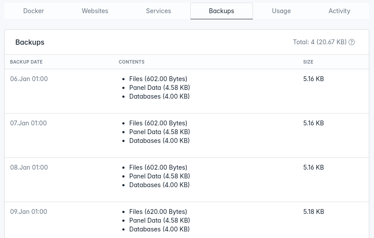Image resolution: width=374 pixels, height=238 pixels.
Task: Click Panel Data (4.58 KB) in 06.Jan row
Action: click(x=160, y=88)
